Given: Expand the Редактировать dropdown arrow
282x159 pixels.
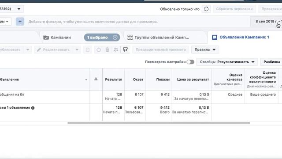Looking at the screenshot, I should point(77,49).
